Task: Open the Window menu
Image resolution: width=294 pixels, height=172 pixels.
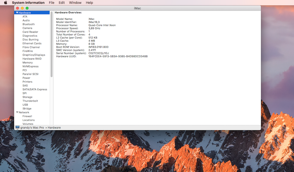Action: click(75, 2)
